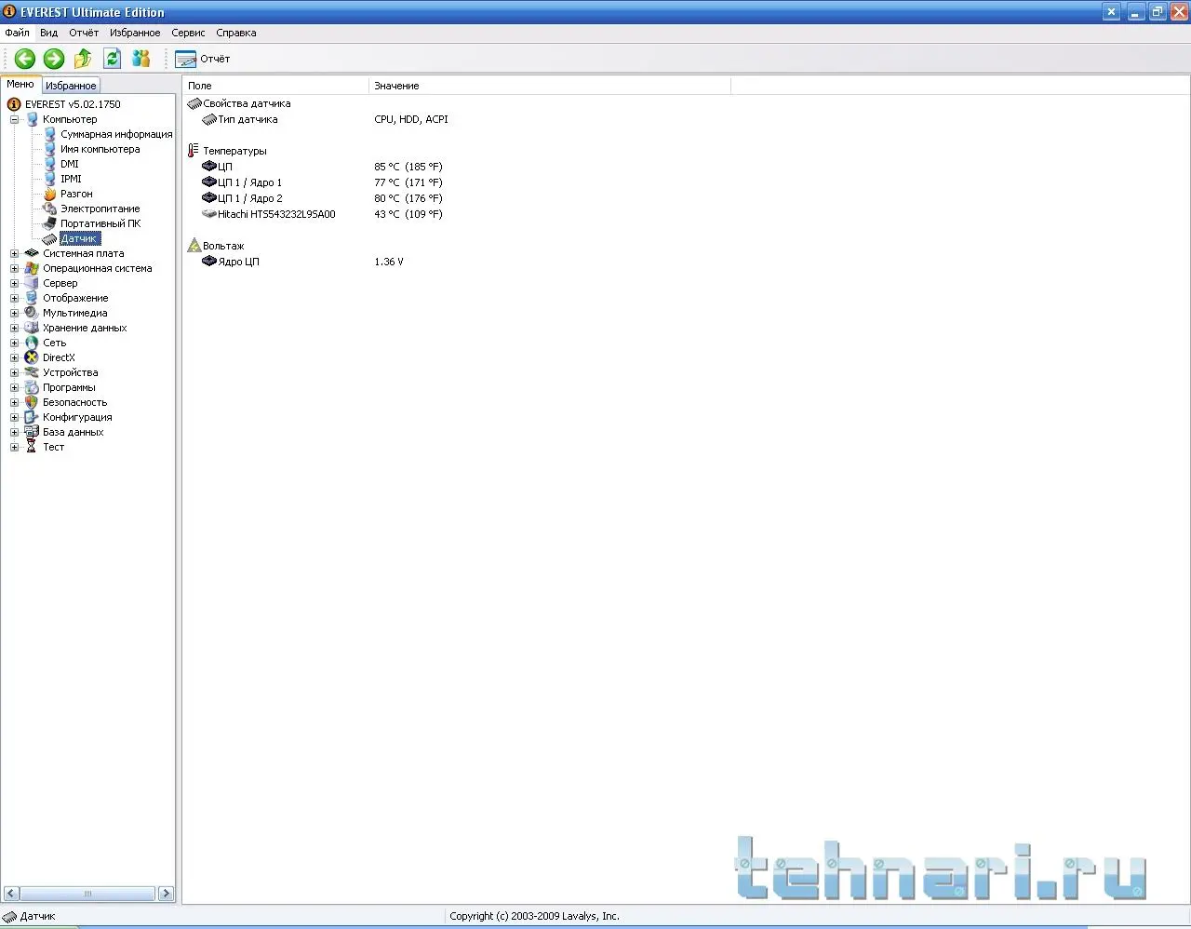Screen dimensions: 1191x929
Task: Expand the Сервер tree node
Action: click(14, 283)
